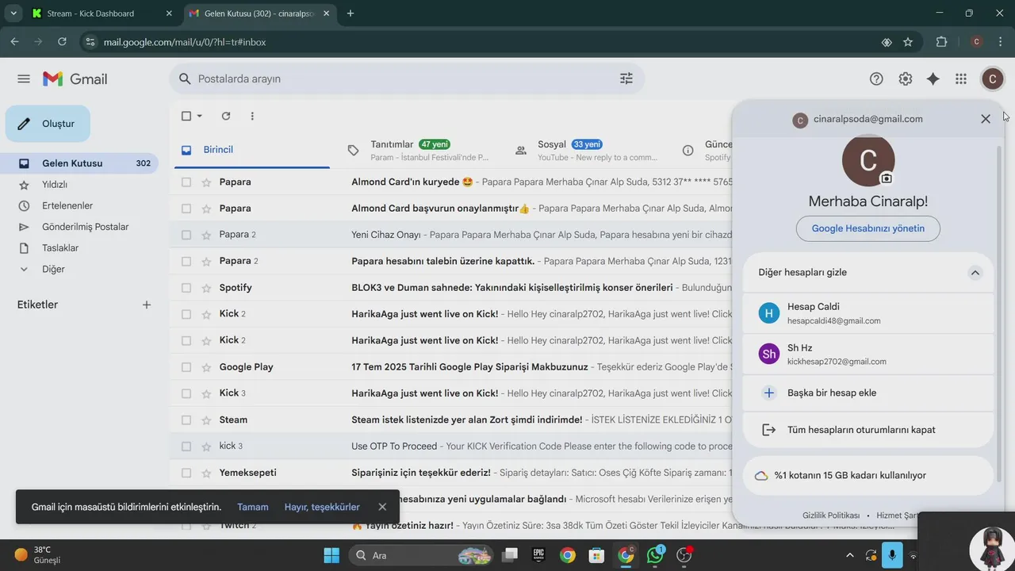The height and width of the screenshot is (571, 1015).
Task: Click the Oluştur compose button
Action: point(48,124)
